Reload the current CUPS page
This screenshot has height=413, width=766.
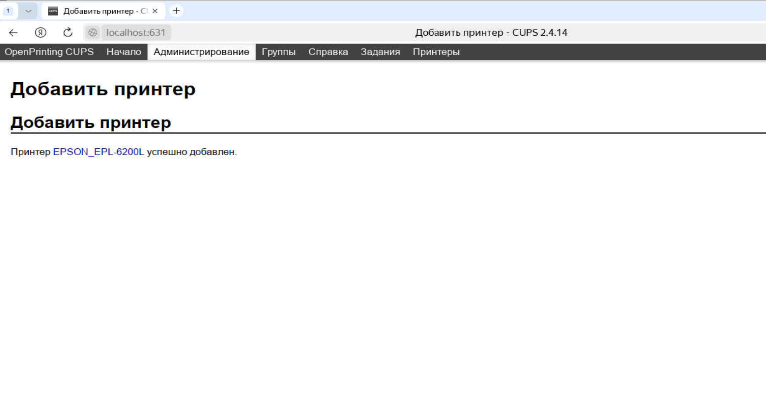[x=68, y=33]
